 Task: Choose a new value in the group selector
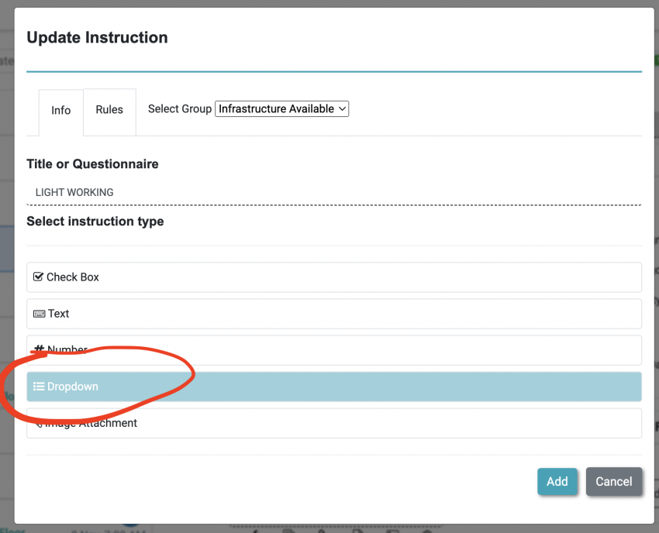[x=281, y=108]
